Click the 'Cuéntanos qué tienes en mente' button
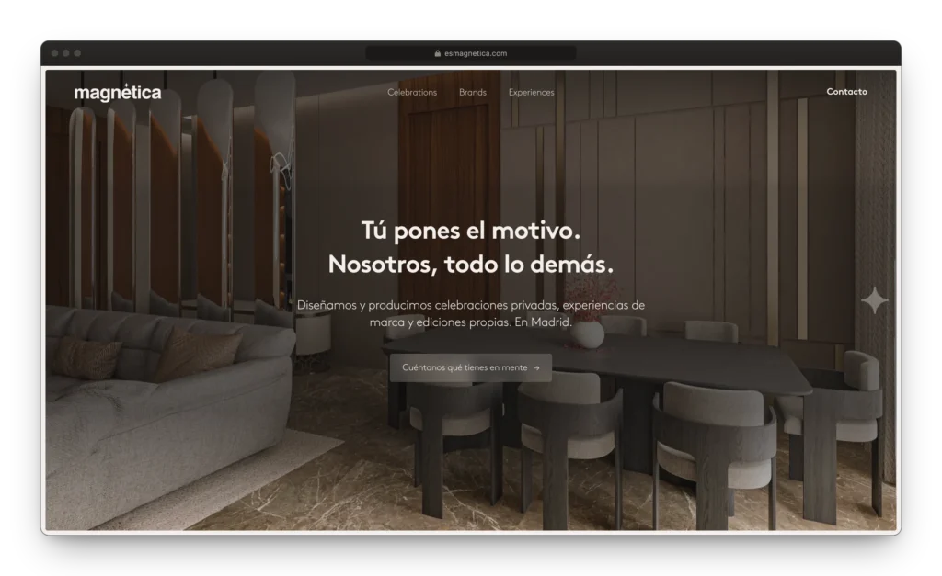Image resolution: width=942 pixels, height=576 pixels. coord(471,367)
